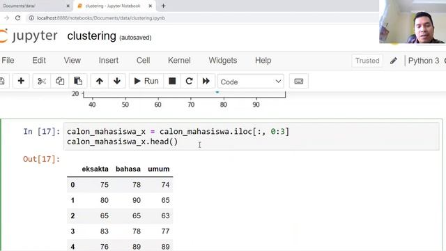Image resolution: width=446 pixels, height=251 pixels.
Task: Click the browser address bar URL
Action: click(101, 18)
